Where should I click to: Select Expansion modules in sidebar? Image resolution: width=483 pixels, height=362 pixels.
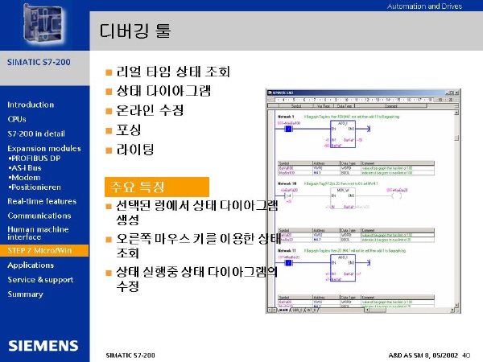44,148
